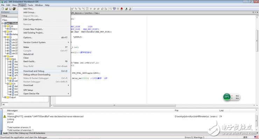Click the sys folder icon
The width and height of the screenshot is (259, 139).
[10, 83]
